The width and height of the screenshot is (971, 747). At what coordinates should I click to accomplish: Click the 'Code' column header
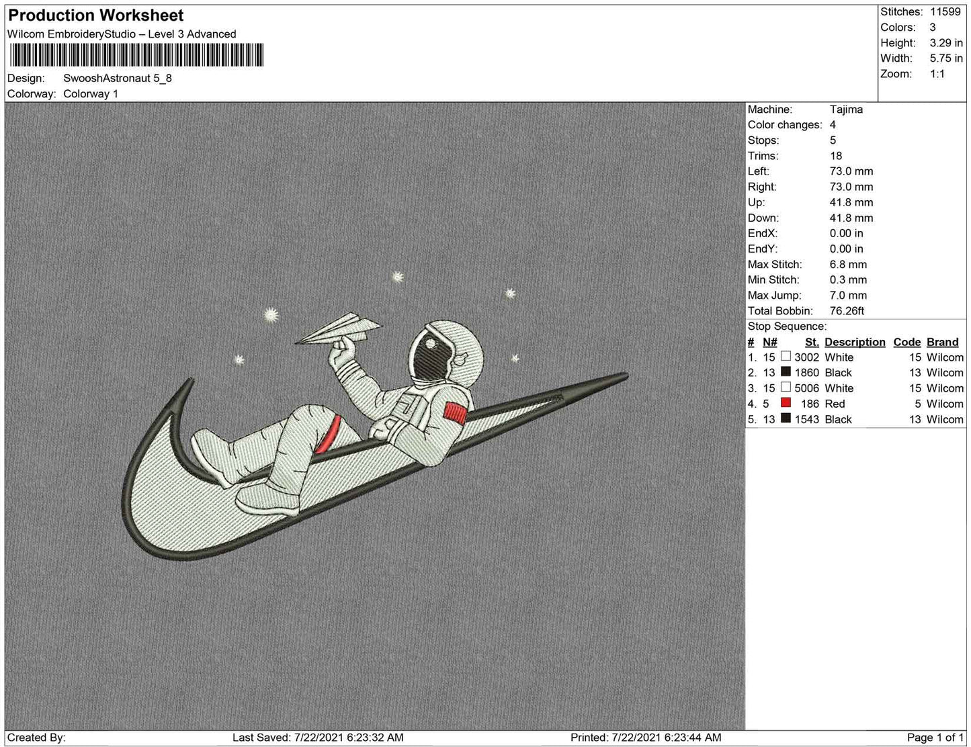click(907, 342)
